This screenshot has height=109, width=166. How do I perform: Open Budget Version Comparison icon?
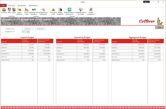(x=43, y=11)
